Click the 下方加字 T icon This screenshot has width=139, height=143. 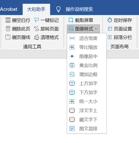(72, 92)
